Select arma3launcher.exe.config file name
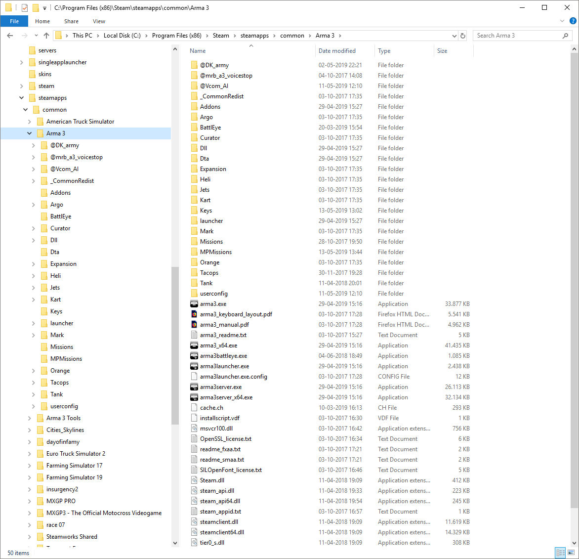Screen dimensions: 579x559 (x=233, y=377)
